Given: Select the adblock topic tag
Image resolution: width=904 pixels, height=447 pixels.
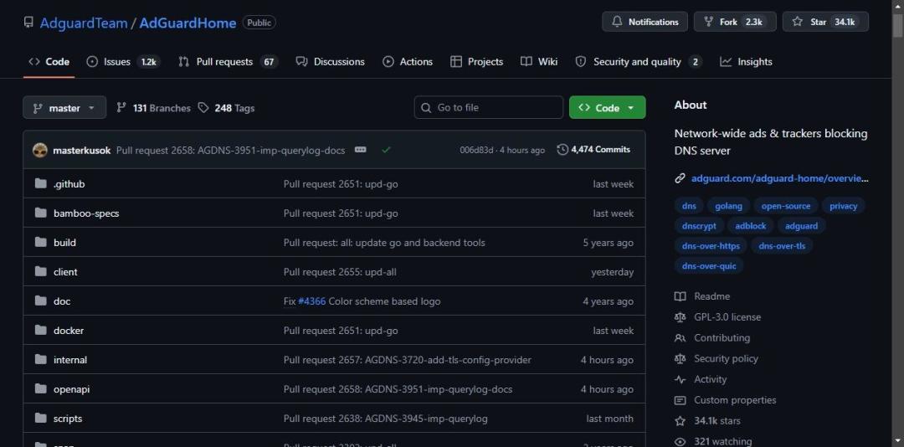Looking at the screenshot, I should tap(751, 226).
